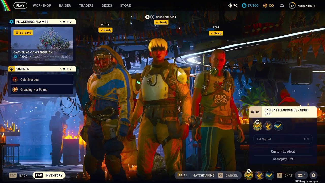
Task: Toggle Crossplay: Off setting
Action: (283, 159)
